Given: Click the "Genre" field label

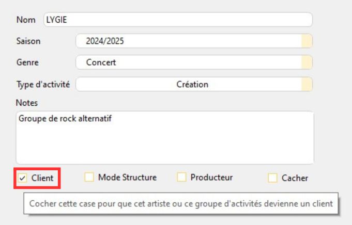Looking at the screenshot, I should click(x=27, y=62).
